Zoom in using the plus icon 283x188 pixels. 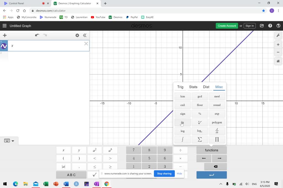(278, 44)
